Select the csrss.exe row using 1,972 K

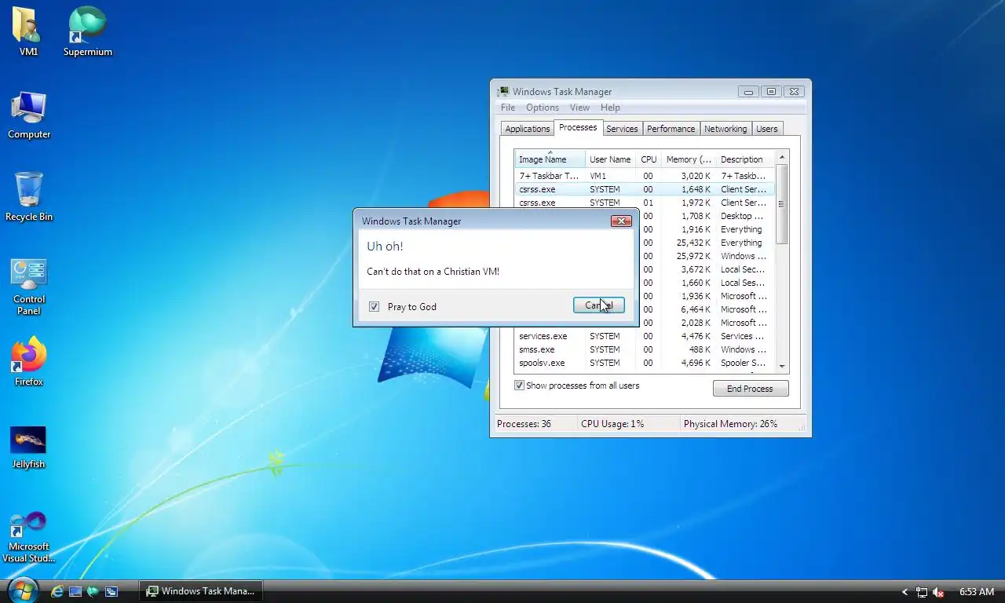coord(644,203)
